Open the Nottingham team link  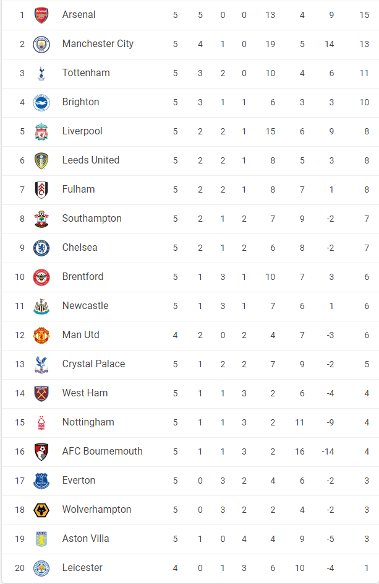88,422
